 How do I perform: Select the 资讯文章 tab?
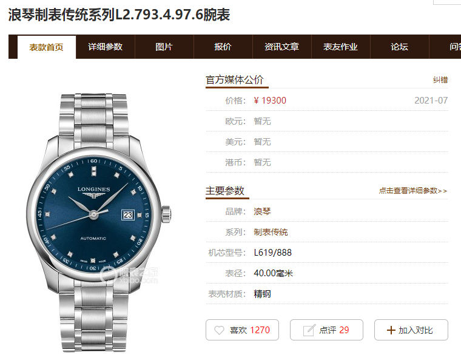pos(281,47)
